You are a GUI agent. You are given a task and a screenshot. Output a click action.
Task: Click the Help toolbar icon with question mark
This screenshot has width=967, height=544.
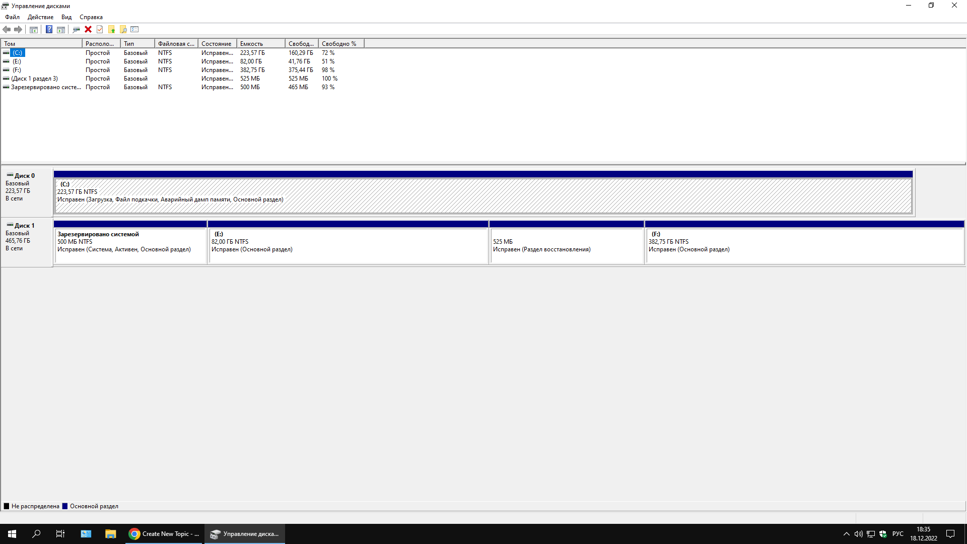49,29
